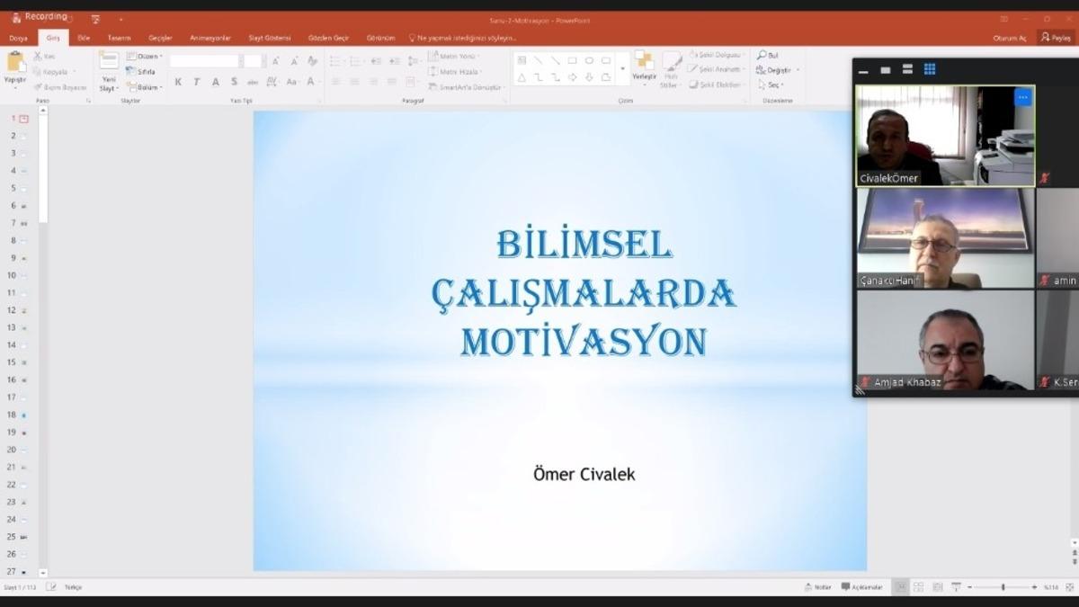1079x607 pixels.
Task: Apply italic formatting with the T icon
Action: pyautogui.click(x=196, y=82)
